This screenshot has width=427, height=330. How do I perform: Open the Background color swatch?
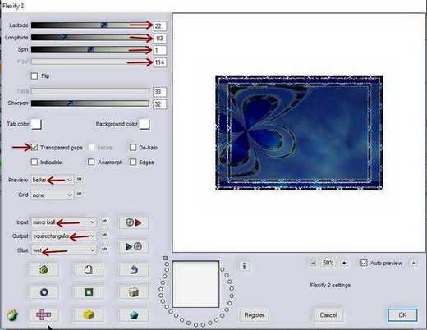(x=145, y=124)
